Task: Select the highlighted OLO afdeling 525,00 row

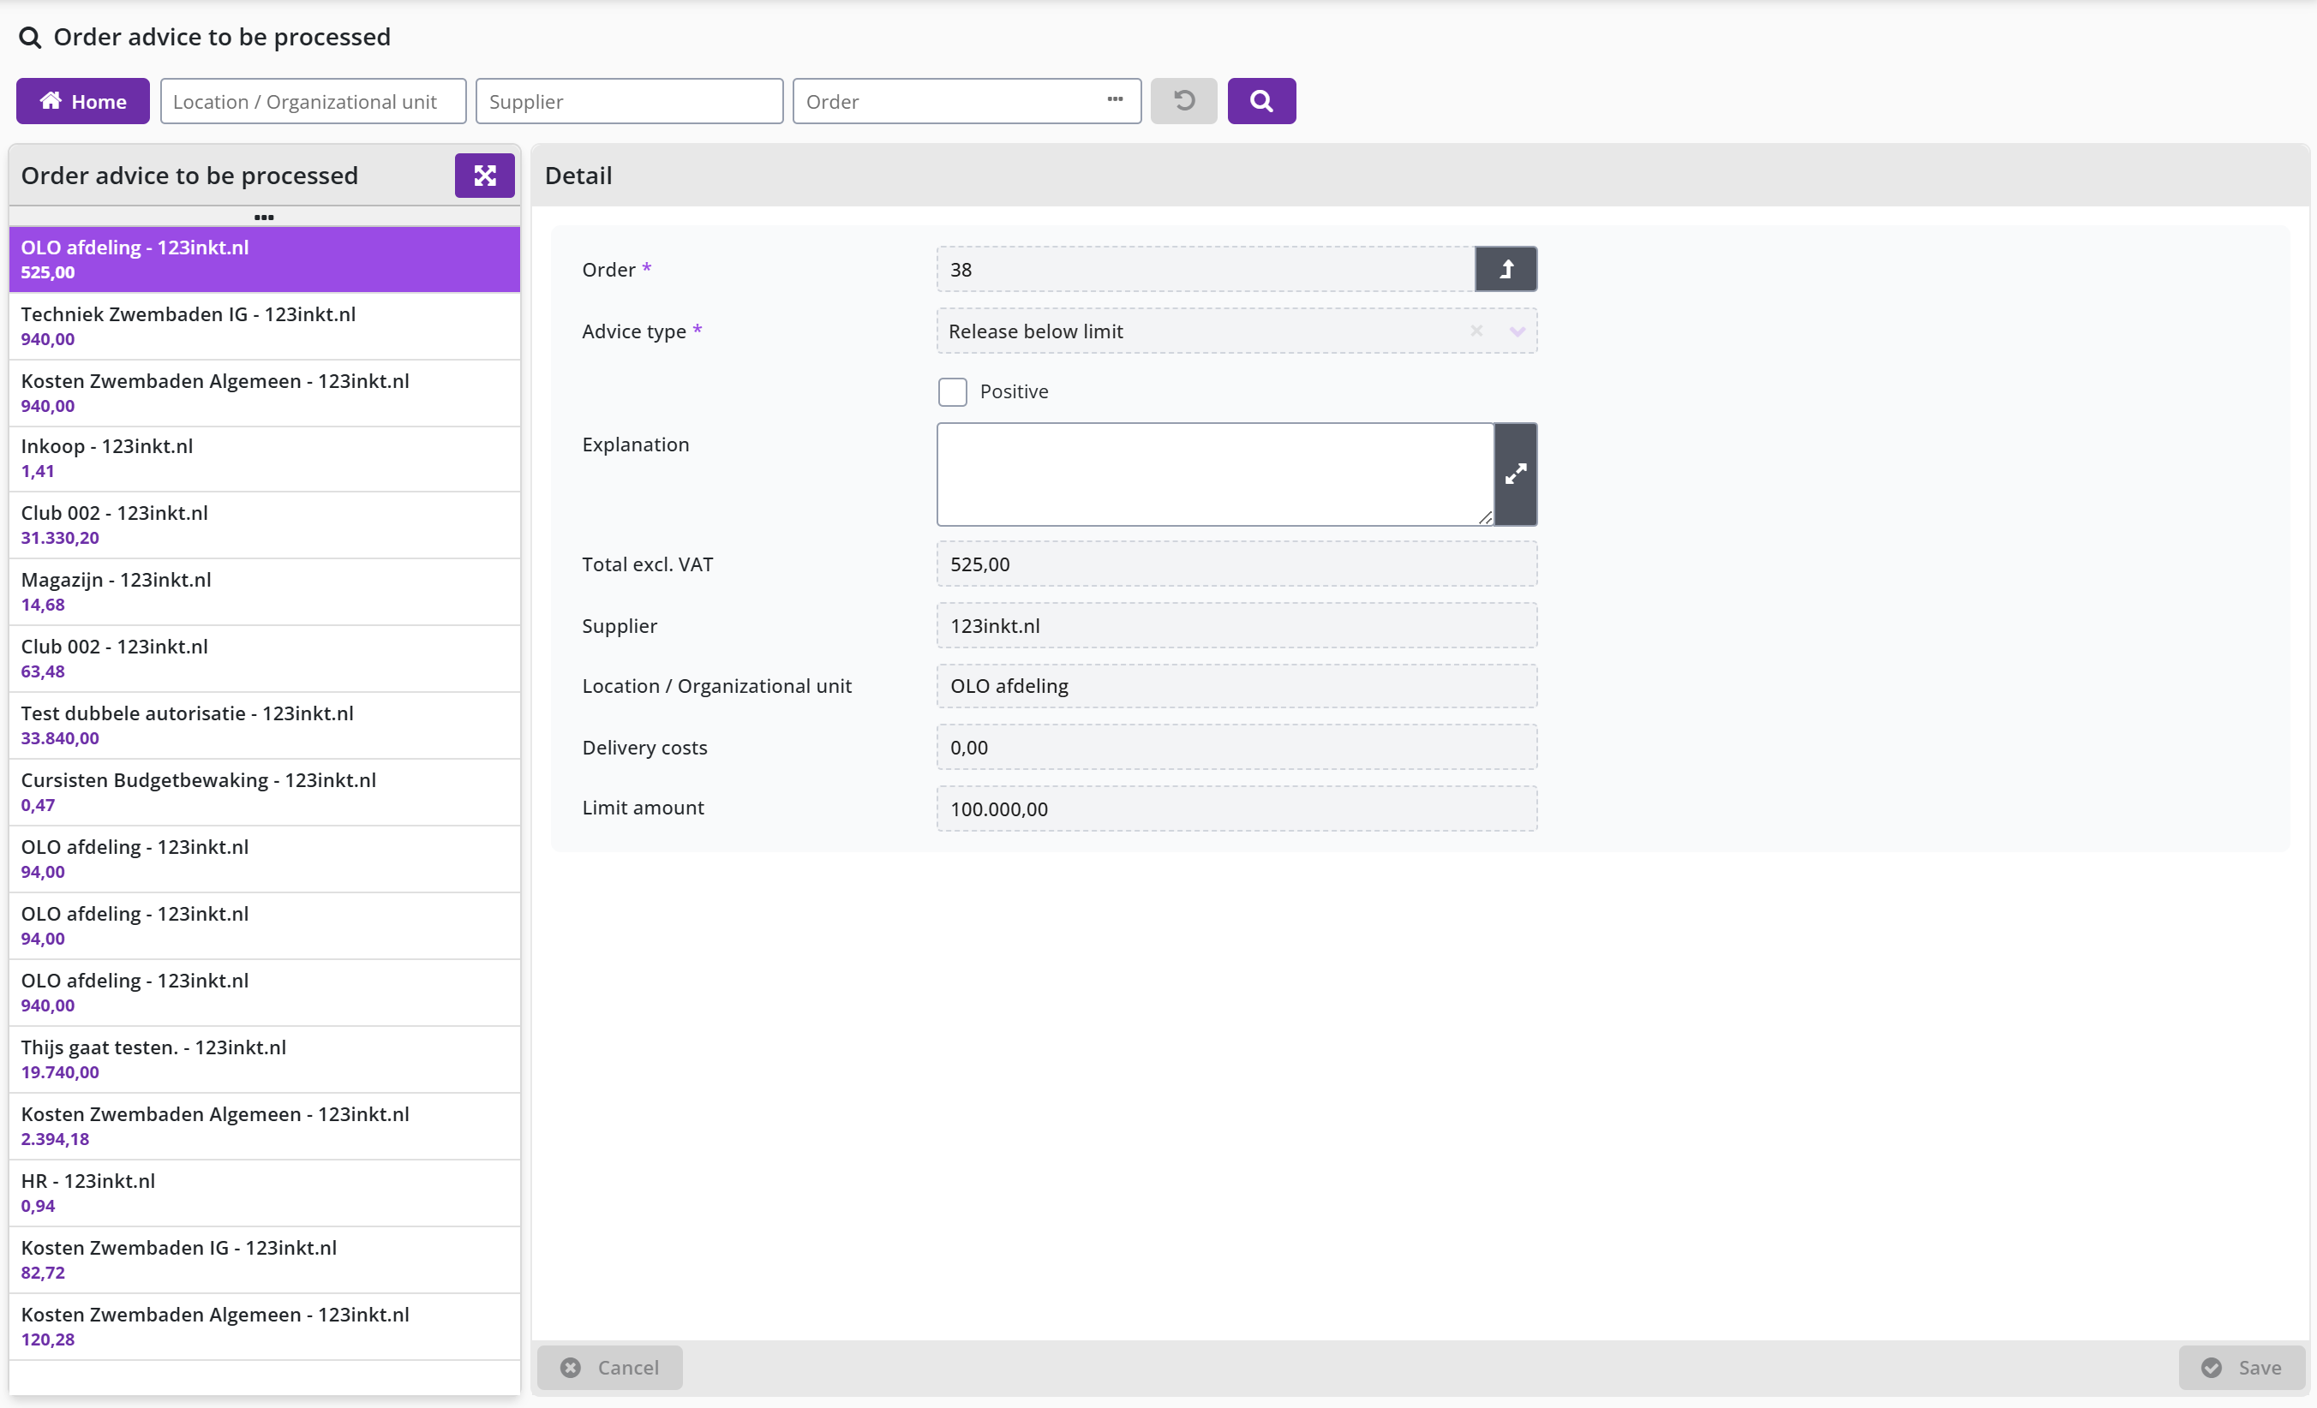Action: click(x=264, y=260)
